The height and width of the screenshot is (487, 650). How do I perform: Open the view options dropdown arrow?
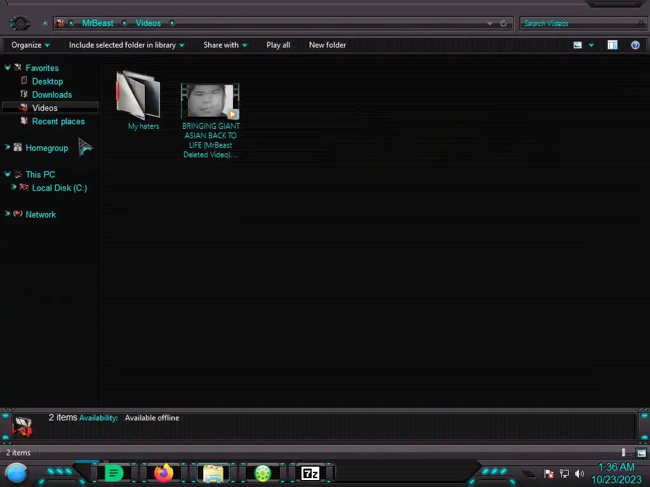(591, 45)
